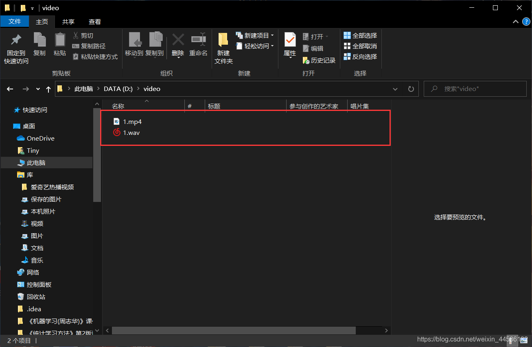Select the 1.mp4 file icon
This screenshot has width=532, height=347.
(117, 121)
